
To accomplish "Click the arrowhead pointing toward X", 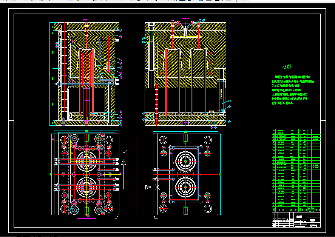I will click(148, 187).
